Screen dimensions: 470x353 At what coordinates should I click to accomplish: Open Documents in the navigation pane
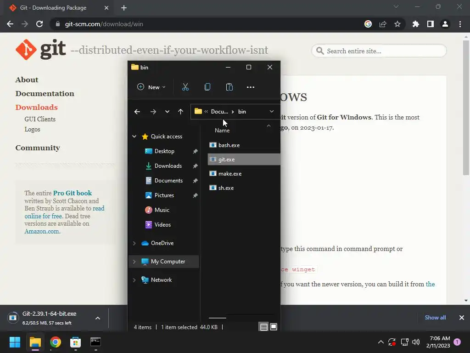click(x=168, y=180)
